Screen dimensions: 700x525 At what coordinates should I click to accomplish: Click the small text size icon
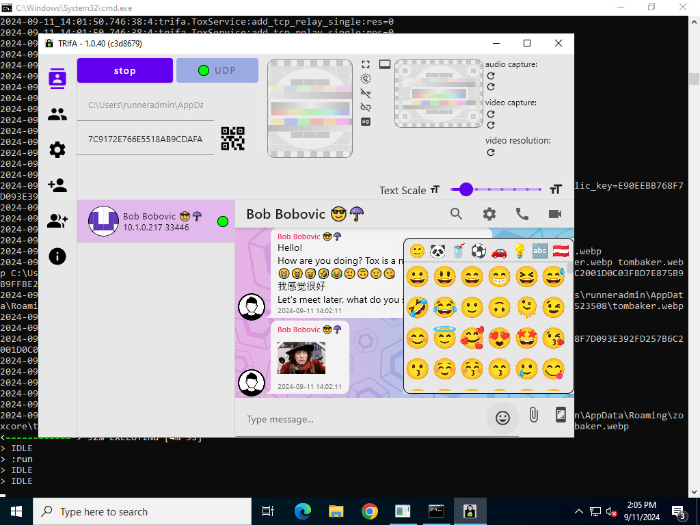click(x=435, y=190)
